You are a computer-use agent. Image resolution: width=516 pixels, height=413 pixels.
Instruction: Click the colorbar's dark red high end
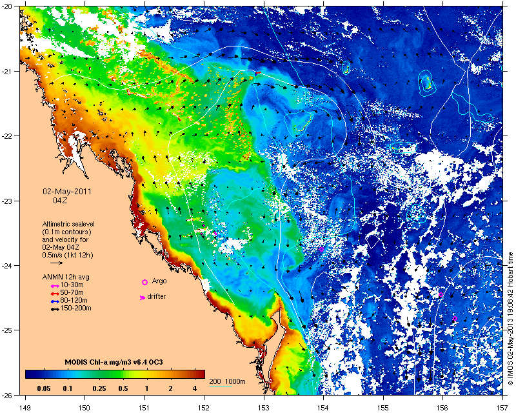(x=200, y=374)
